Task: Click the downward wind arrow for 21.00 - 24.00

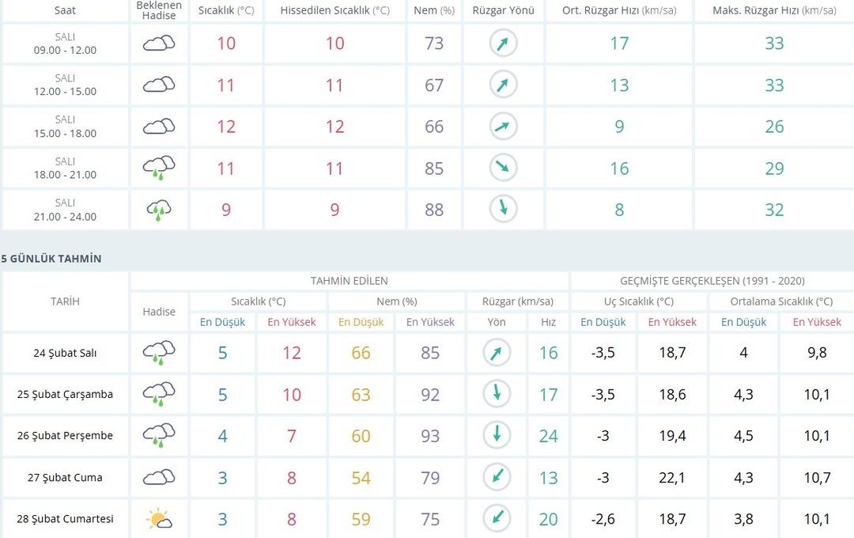Action: tap(502, 210)
